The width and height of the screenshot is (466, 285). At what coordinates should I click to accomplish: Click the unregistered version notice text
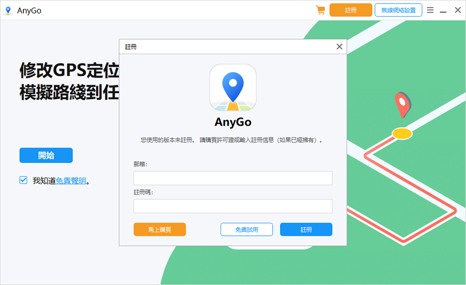(x=232, y=140)
